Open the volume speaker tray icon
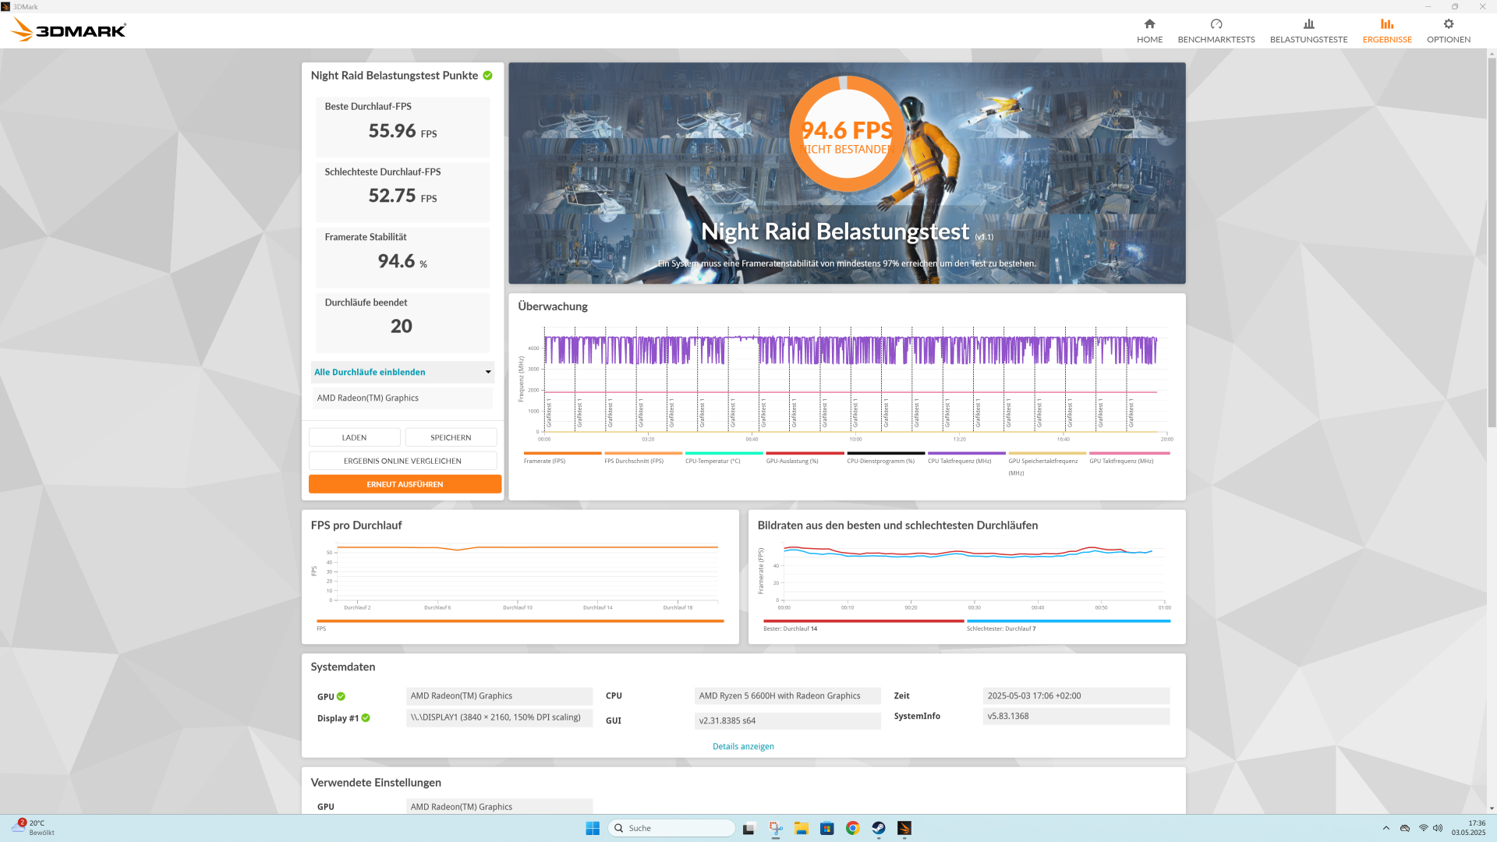1497x842 pixels. pyautogui.click(x=1438, y=828)
